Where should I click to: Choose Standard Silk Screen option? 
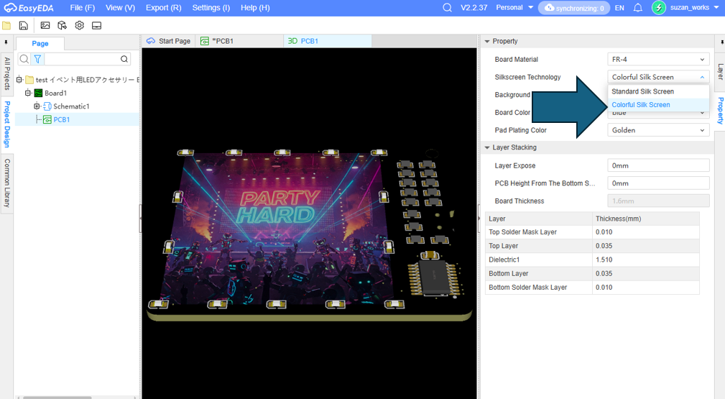pyautogui.click(x=658, y=91)
